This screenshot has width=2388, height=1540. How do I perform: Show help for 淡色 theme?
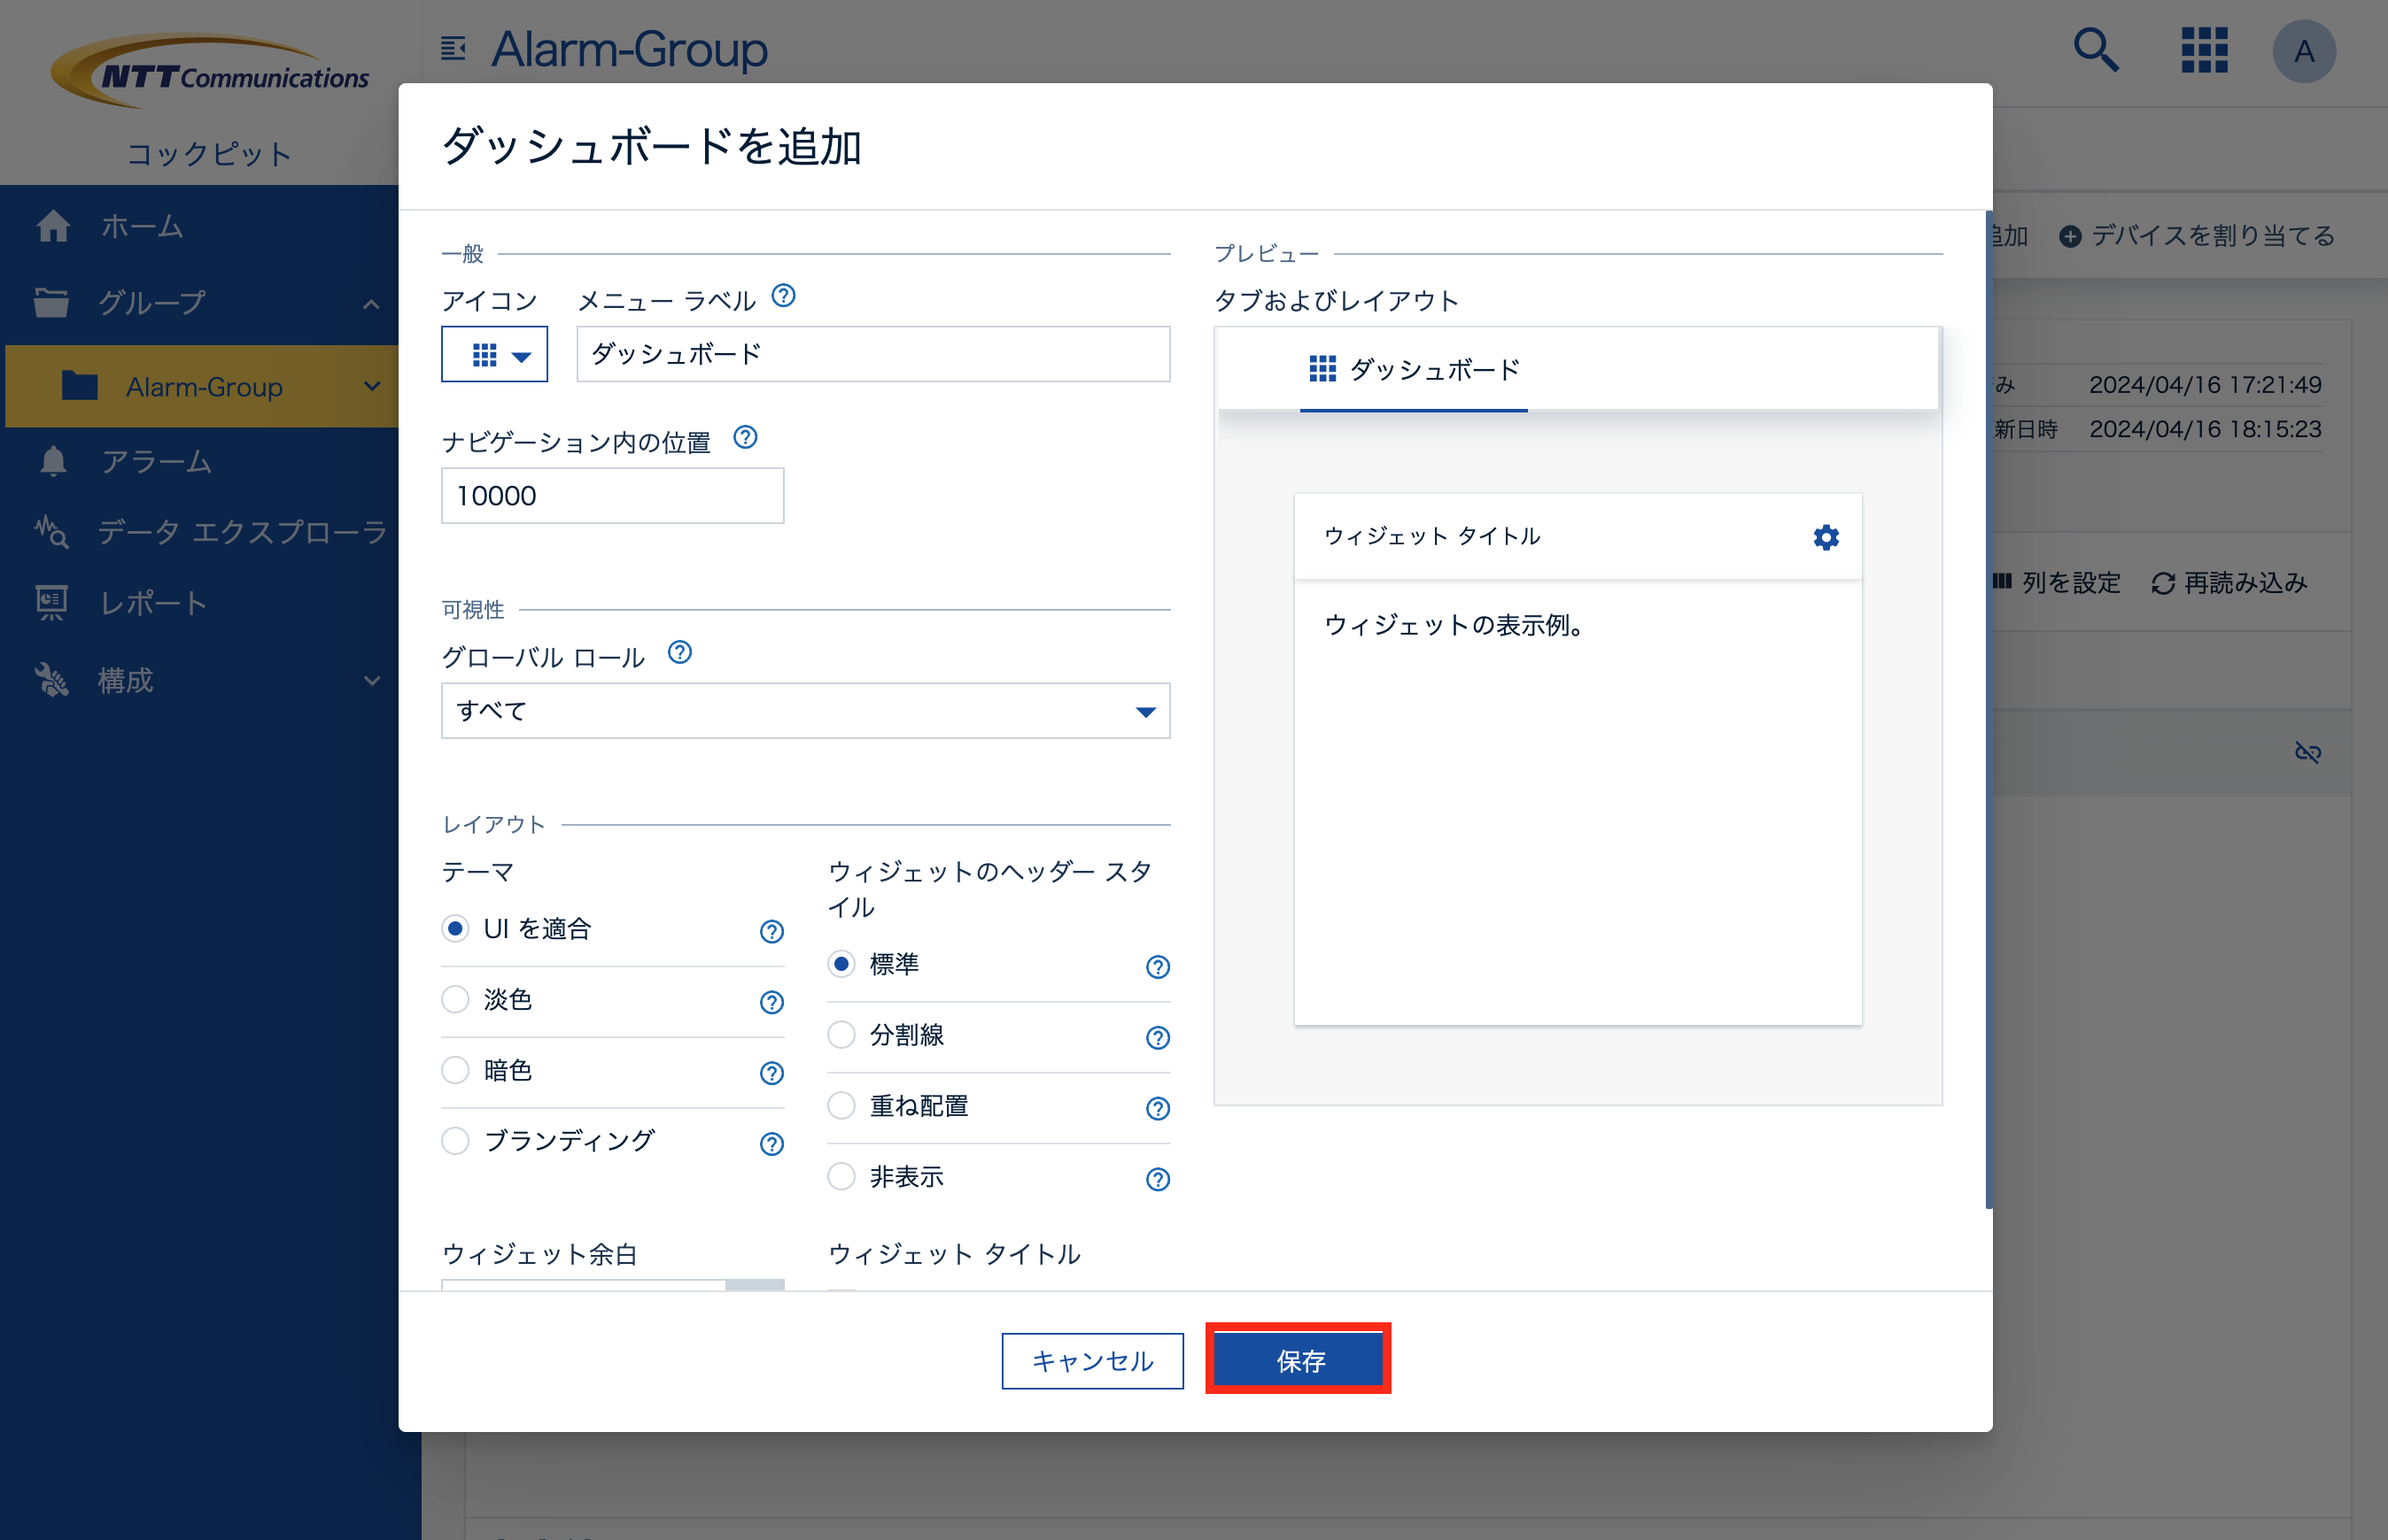click(771, 1002)
